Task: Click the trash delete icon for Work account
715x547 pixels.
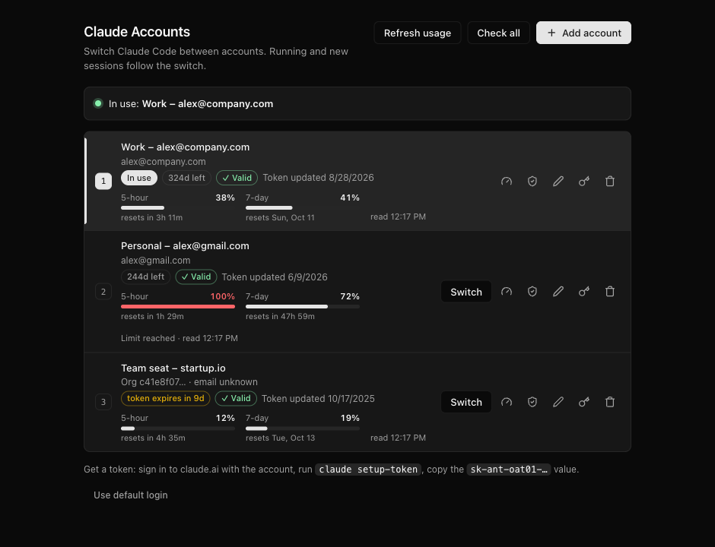Action: tap(610, 182)
